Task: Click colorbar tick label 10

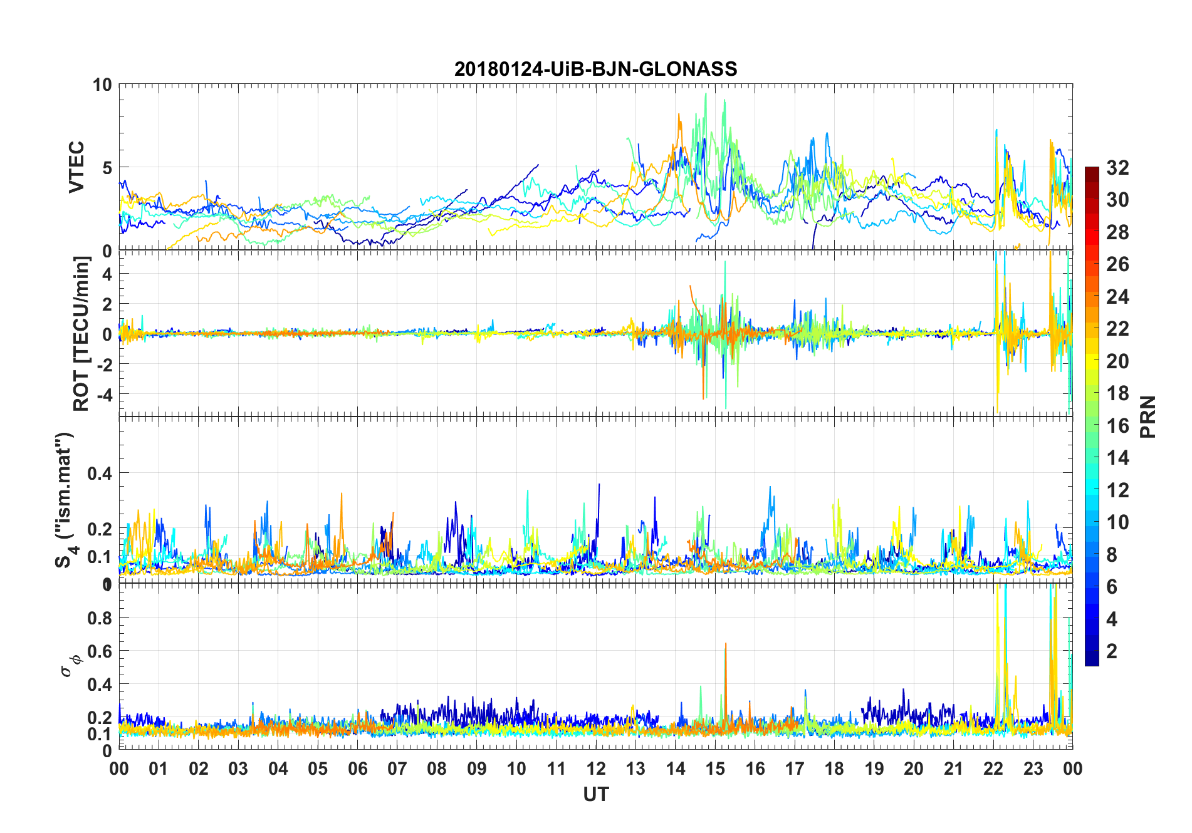Action: (1117, 522)
